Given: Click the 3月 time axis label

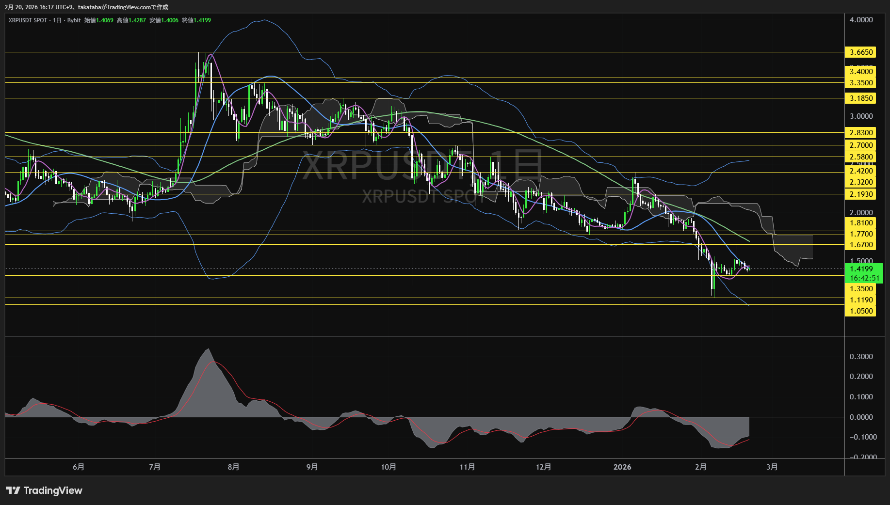Looking at the screenshot, I should point(772,467).
